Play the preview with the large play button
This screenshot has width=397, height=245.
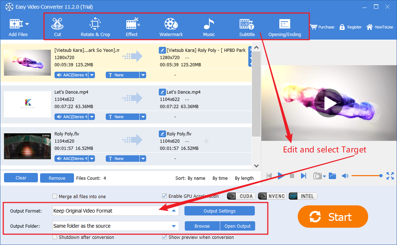click(329, 103)
